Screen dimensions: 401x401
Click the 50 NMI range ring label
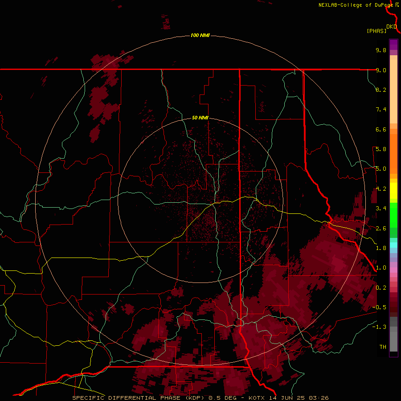coord(200,118)
